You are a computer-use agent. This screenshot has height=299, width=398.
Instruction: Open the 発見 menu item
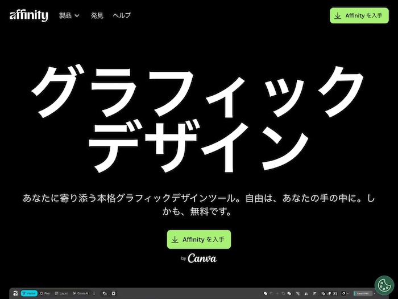[97, 15]
